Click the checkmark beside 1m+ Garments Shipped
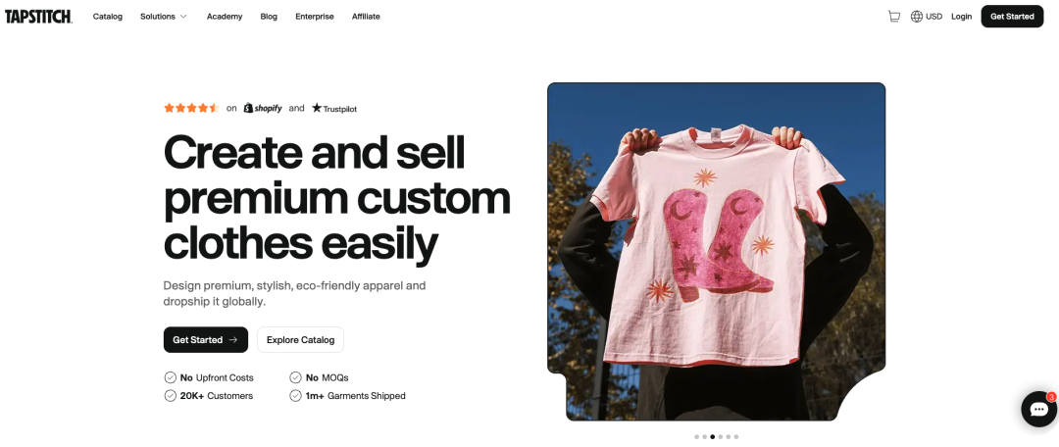 (x=295, y=396)
